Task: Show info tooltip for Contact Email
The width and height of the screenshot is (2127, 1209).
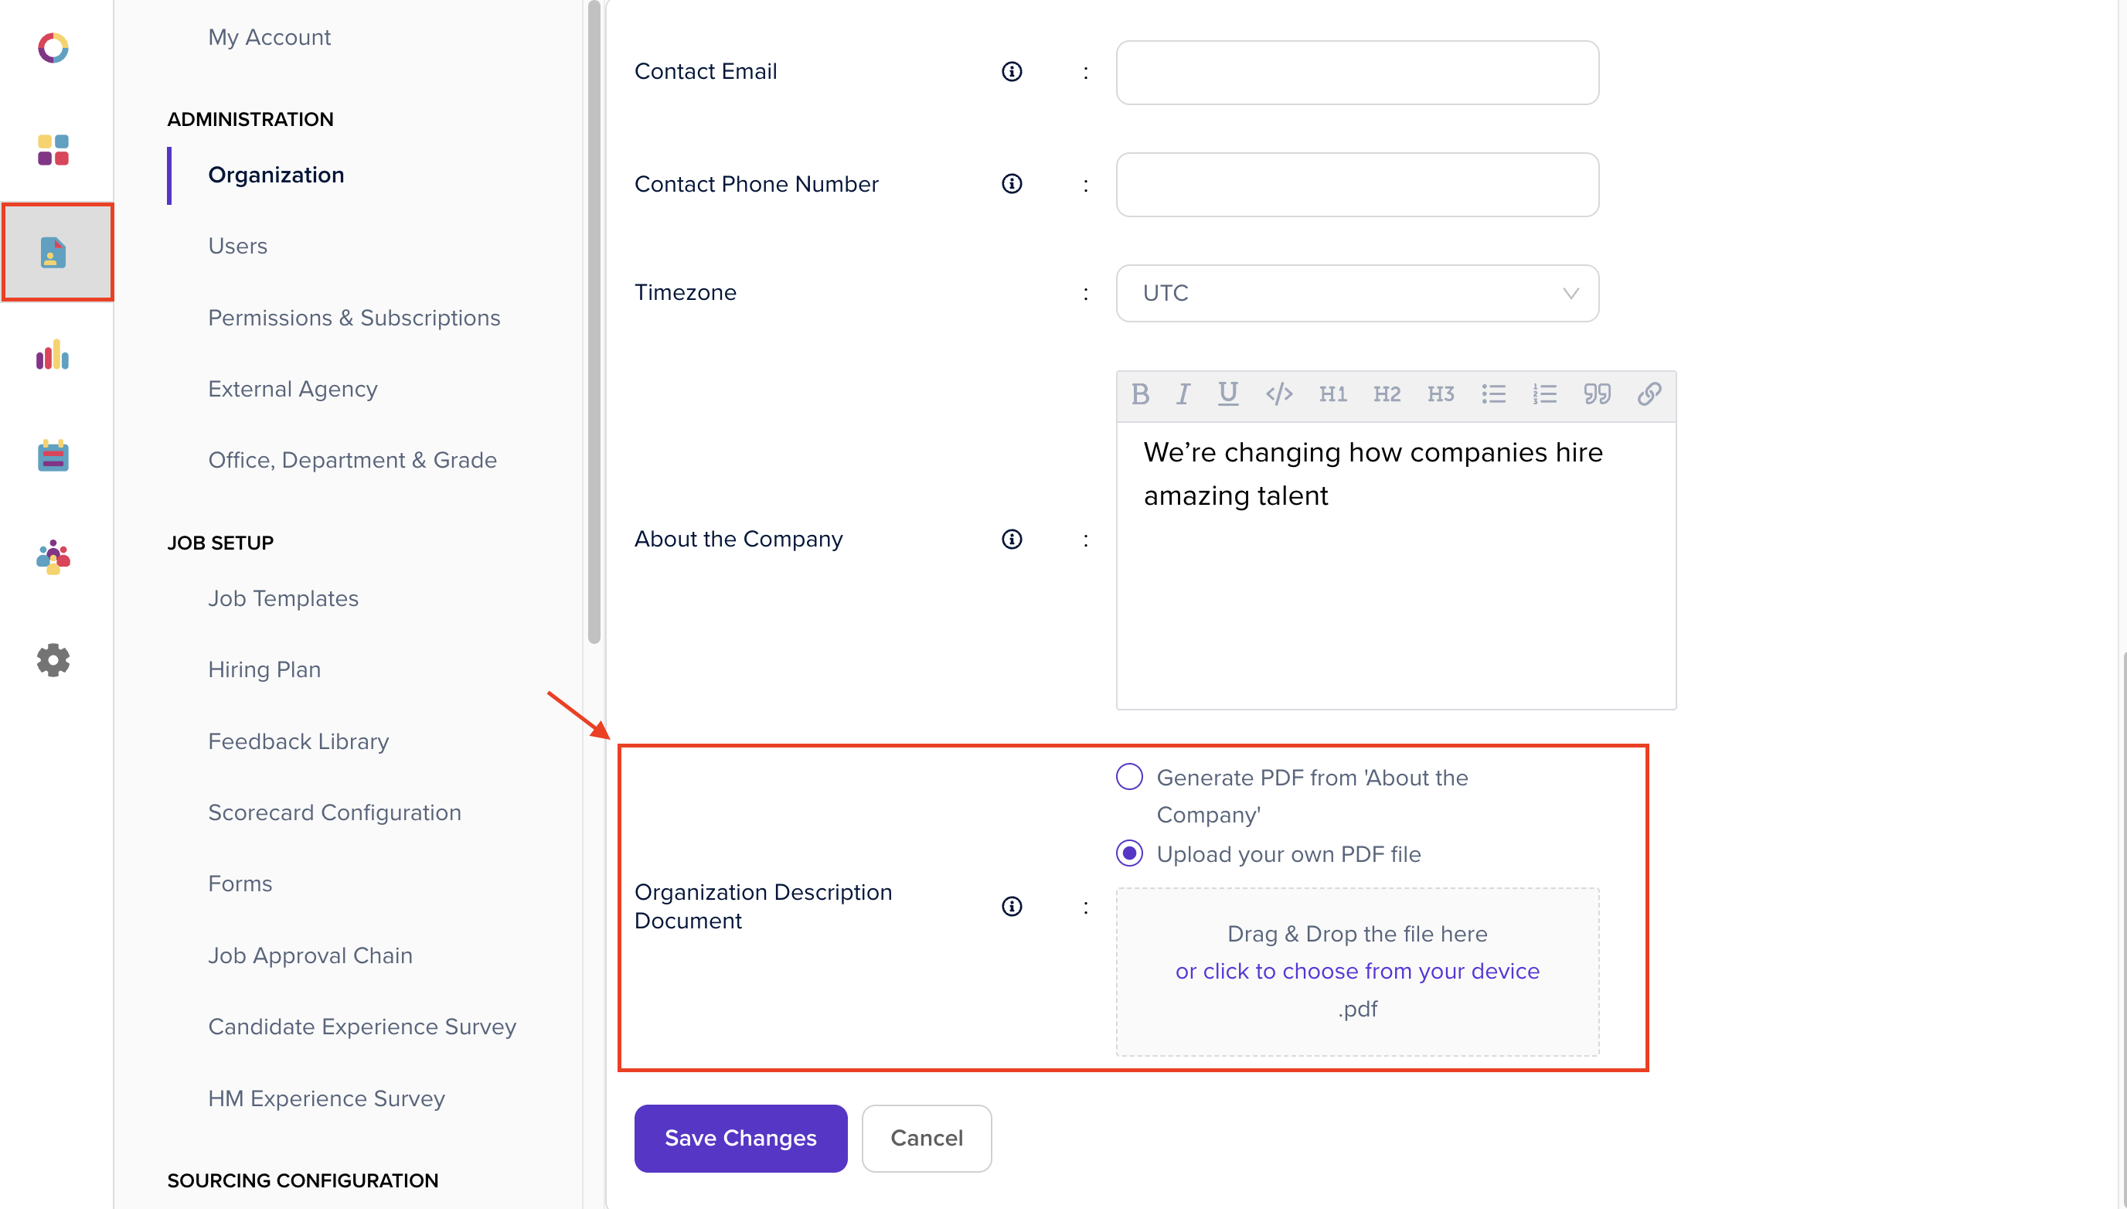Action: pos(1011,71)
